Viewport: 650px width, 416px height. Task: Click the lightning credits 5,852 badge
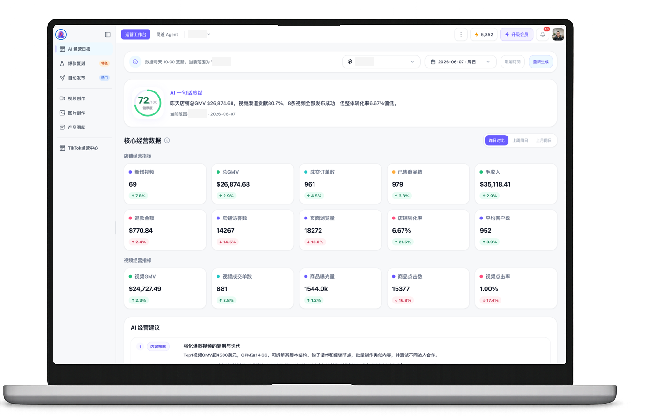point(484,34)
